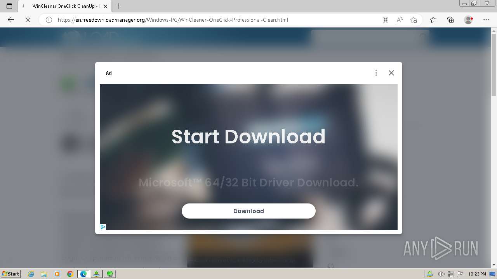This screenshot has height=279, width=497.
Task: Open the browser profile avatar
Action: pyautogui.click(x=468, y=20)
